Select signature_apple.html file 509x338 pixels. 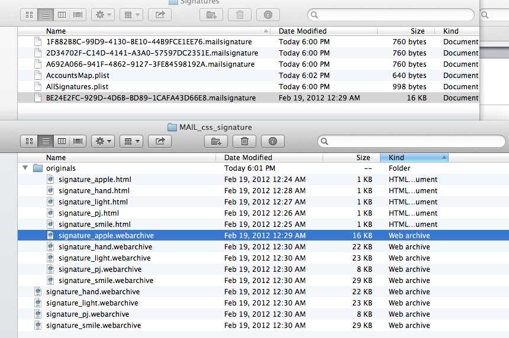[x=263, y=180]
